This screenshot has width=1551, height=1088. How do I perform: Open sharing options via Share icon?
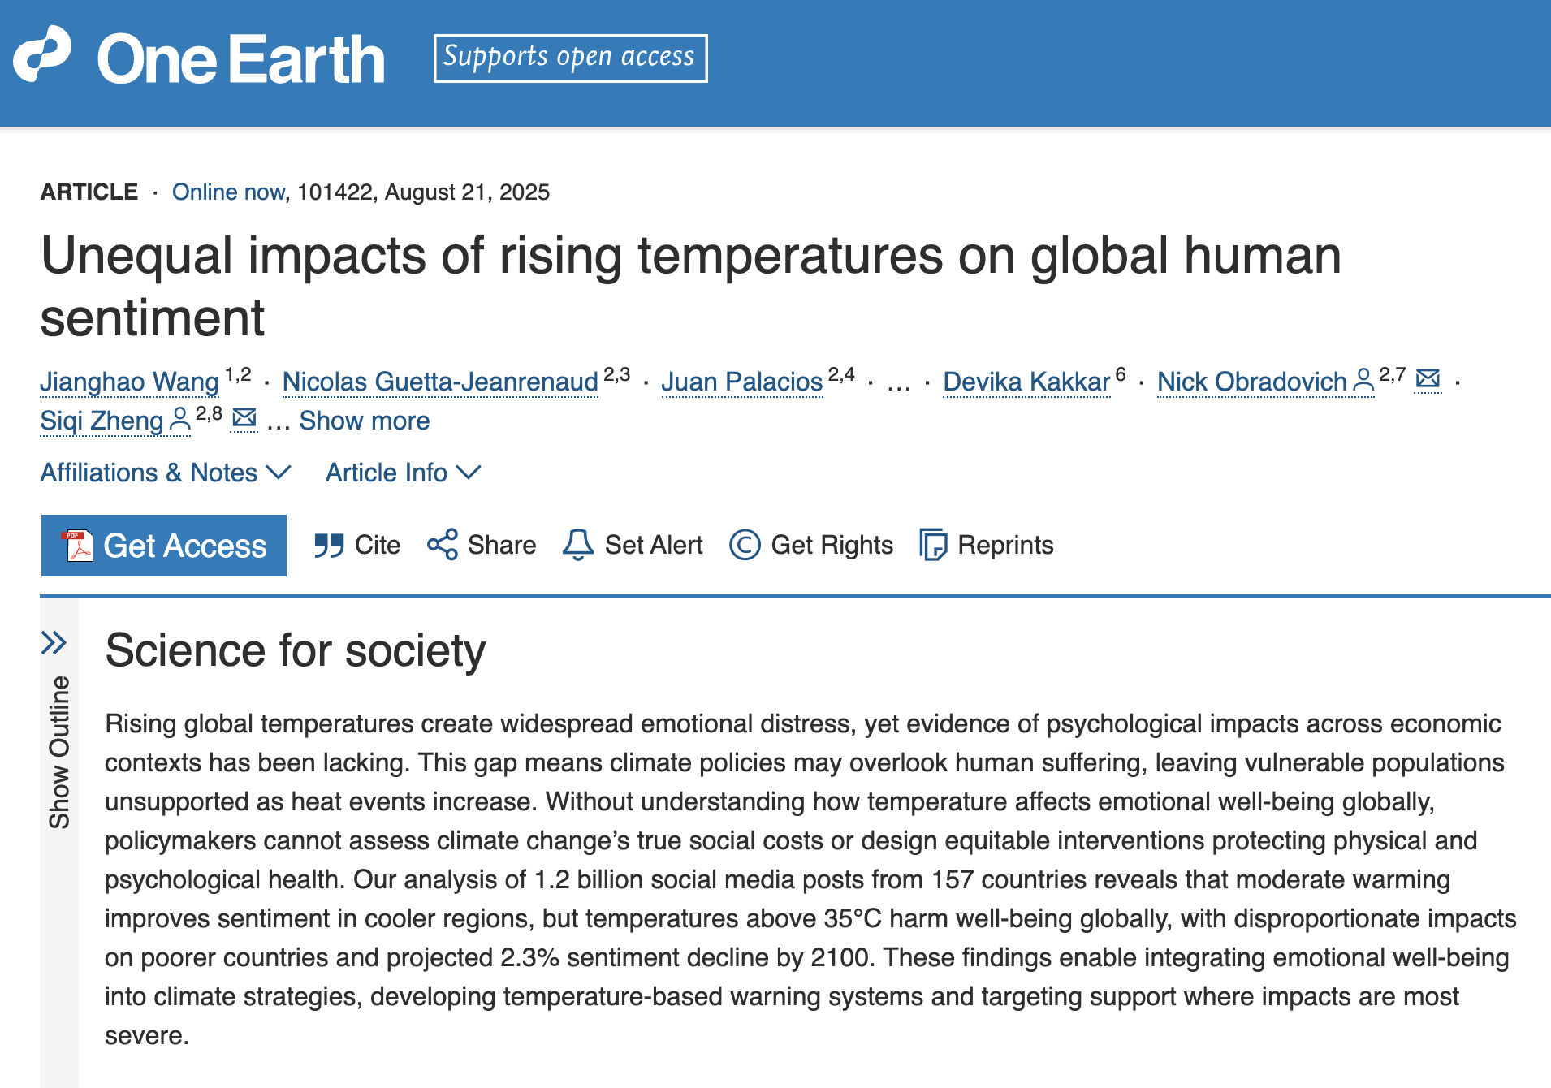pyautogui.click(x=443, y=545)
